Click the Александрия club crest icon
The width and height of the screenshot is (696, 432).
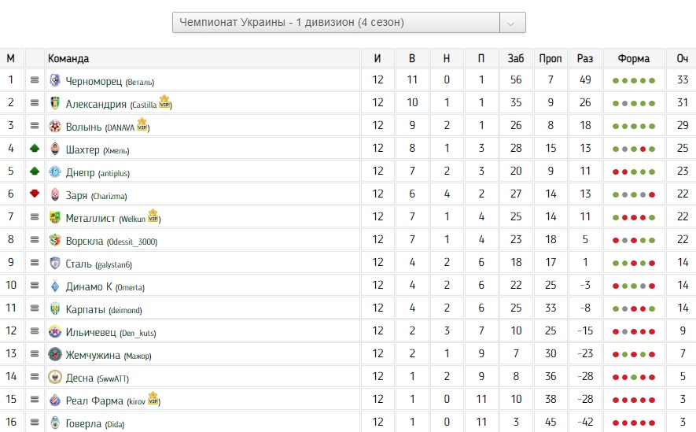(x=55, y=103)
